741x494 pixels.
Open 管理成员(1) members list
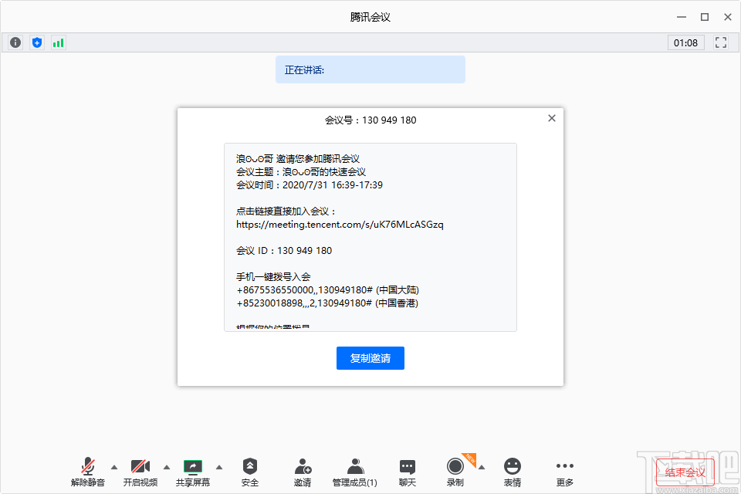click(x=354, y=469)
